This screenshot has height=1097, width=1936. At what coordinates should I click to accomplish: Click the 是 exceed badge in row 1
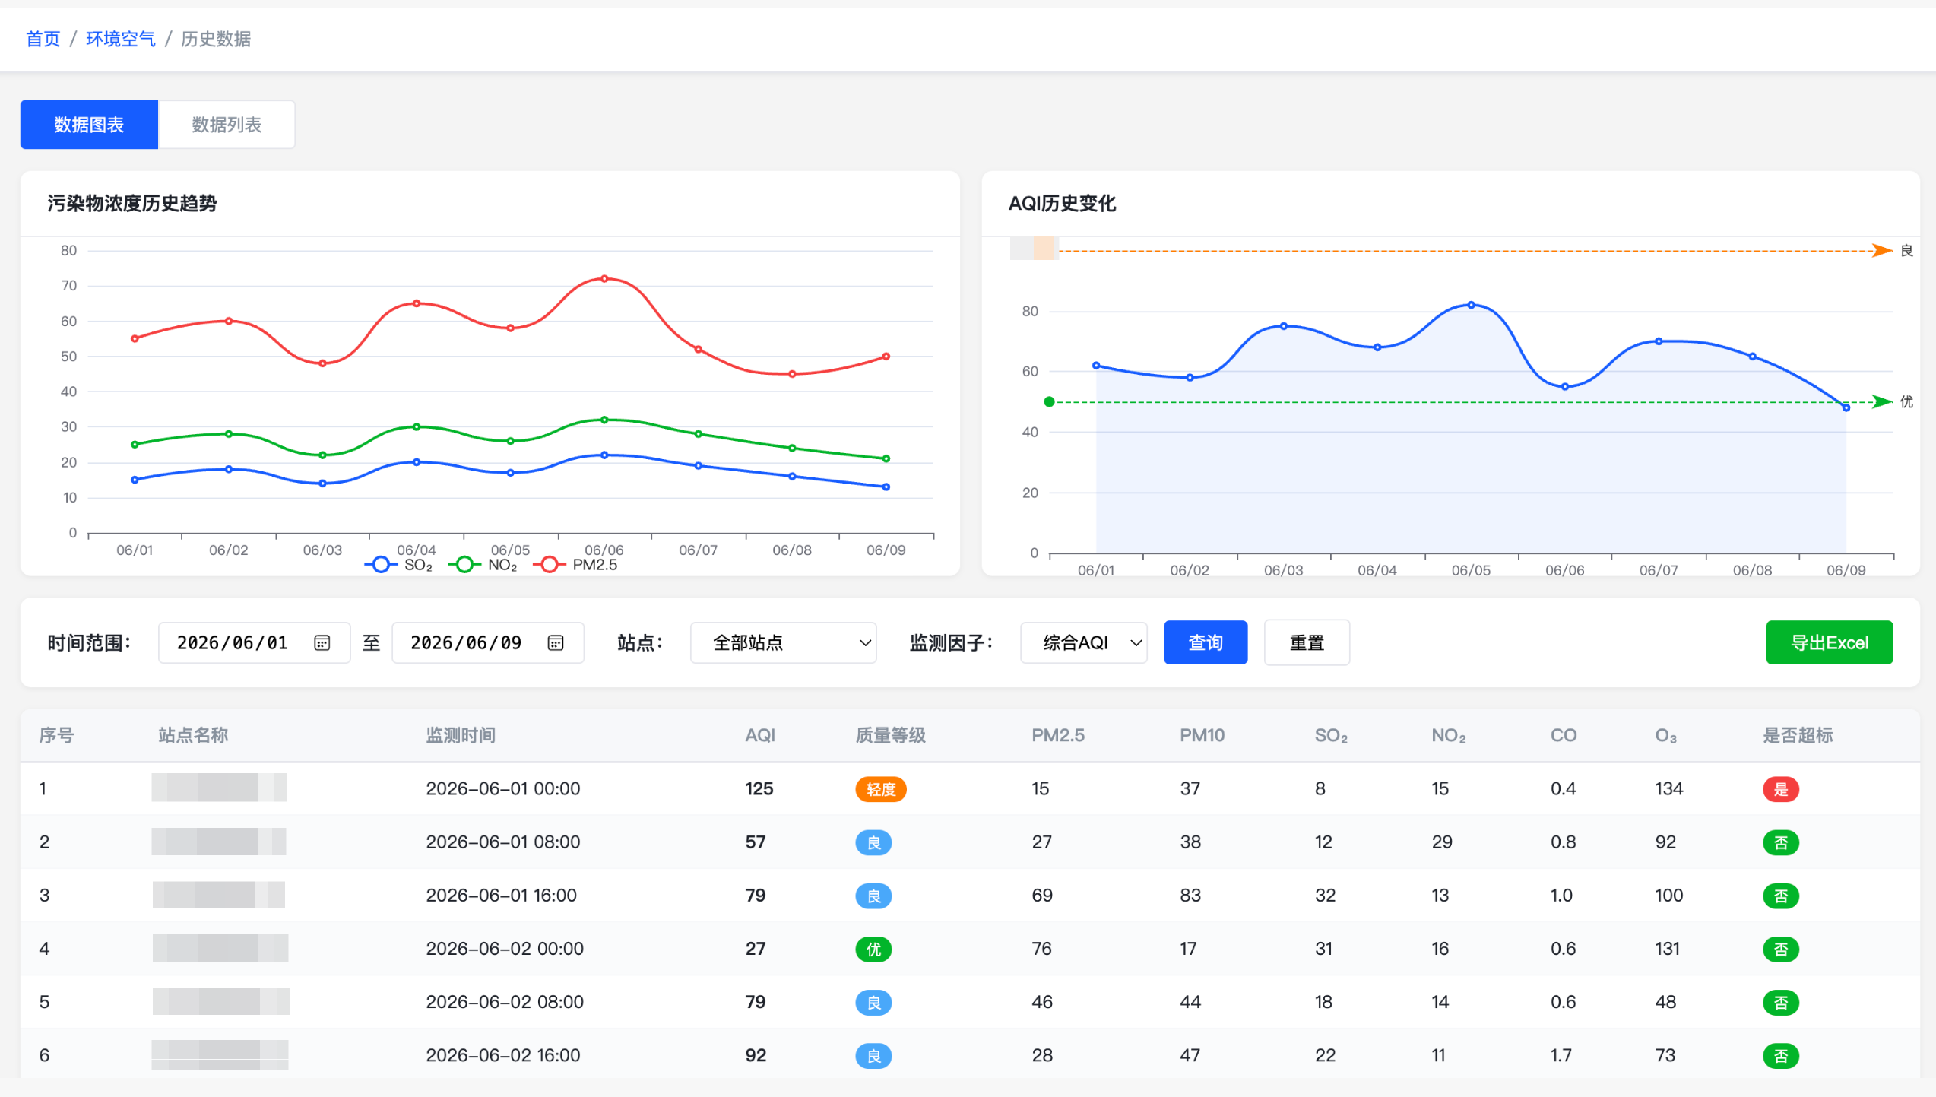tap(1781, 789)
